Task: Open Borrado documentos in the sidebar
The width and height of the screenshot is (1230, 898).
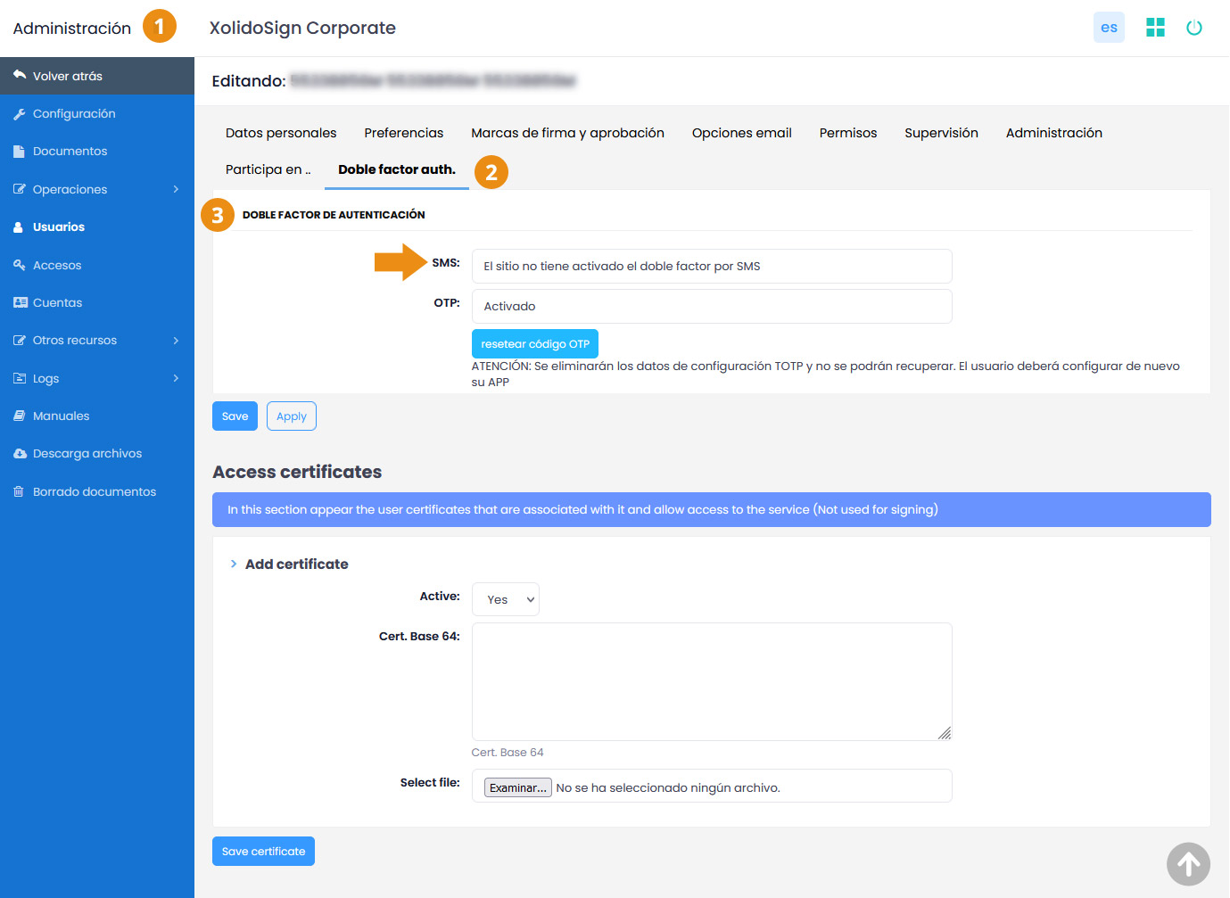Action: [97, 491]
